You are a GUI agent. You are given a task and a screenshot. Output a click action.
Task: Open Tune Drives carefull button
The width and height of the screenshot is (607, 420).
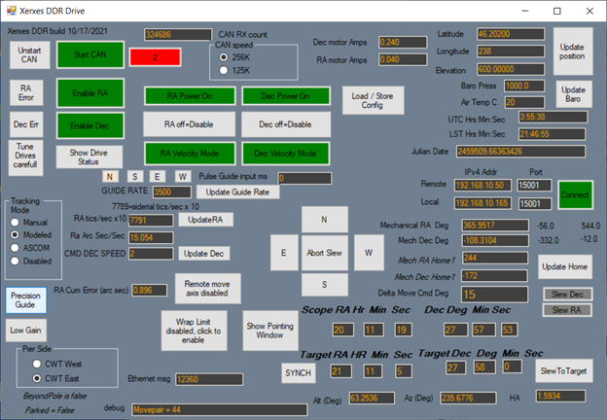pyautogui.click(x=25, y=157)
